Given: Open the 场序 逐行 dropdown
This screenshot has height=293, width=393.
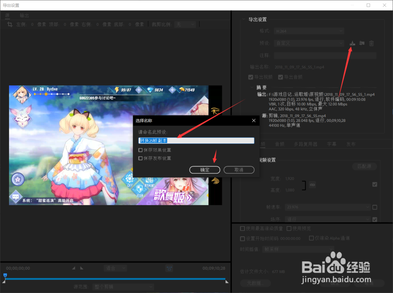Looking at the screenshot, I should [x=328, y=220].
